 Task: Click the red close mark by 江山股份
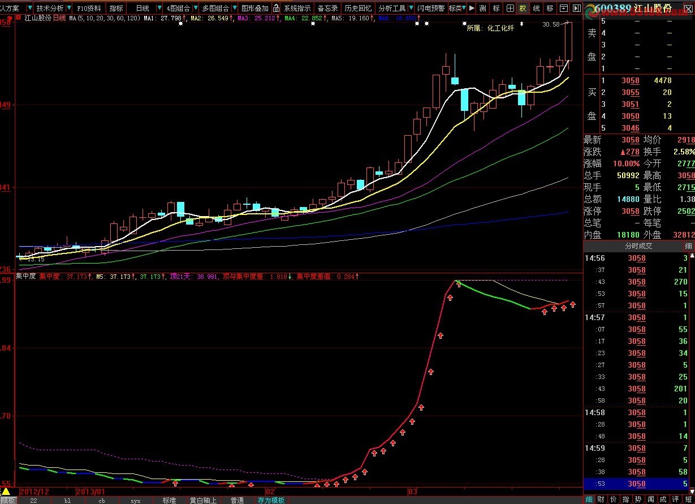pos(19,18)
